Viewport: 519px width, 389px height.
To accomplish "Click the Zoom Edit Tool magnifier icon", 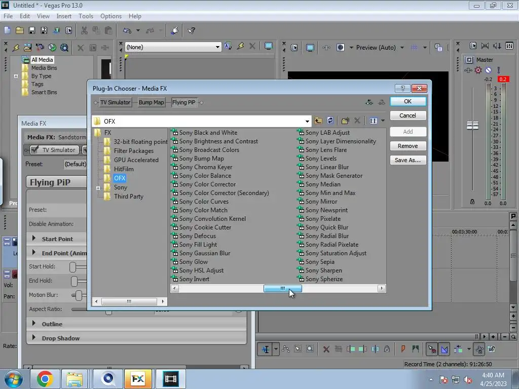I will click(x=310, y=349).
